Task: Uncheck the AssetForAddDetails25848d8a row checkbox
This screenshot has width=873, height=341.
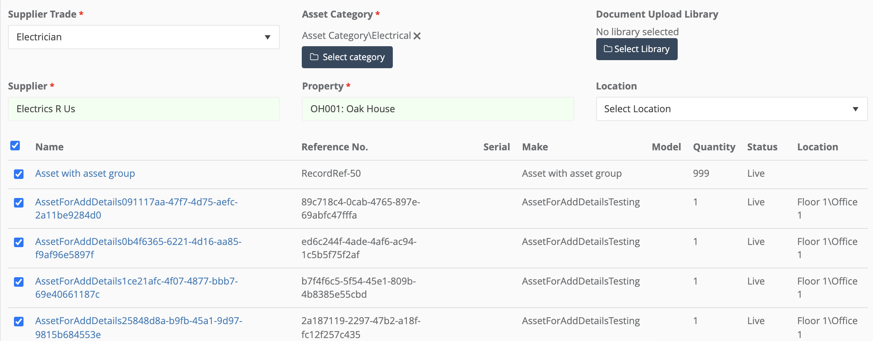Action: [19, 321]
